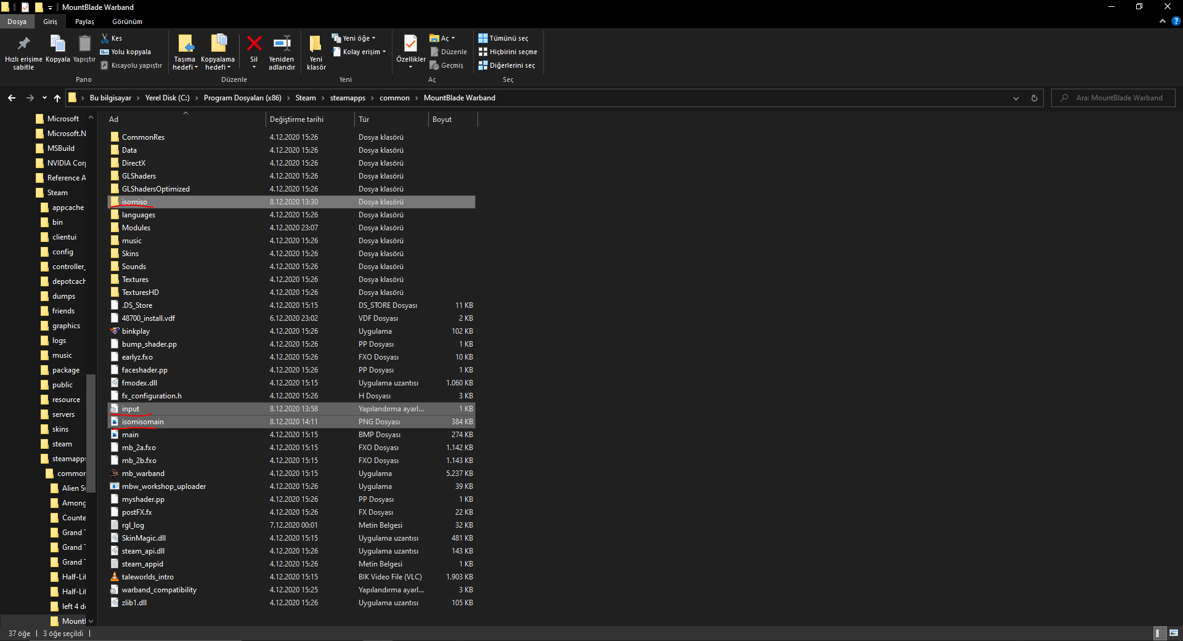
Task: Switch to large icons view in status bar
Action: (1173, 633)
